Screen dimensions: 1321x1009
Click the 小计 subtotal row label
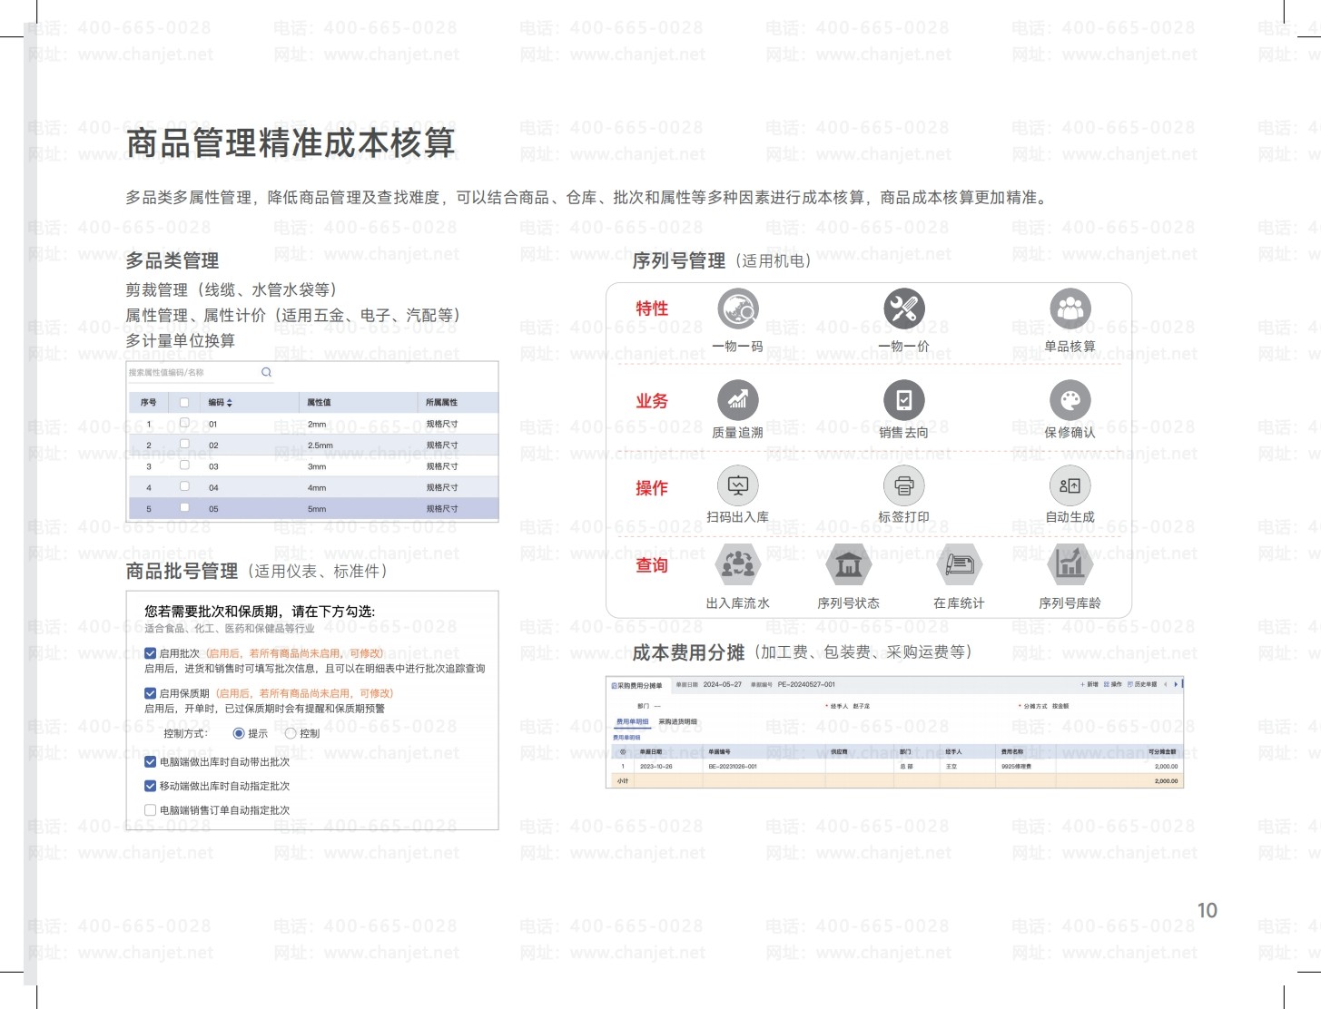(x=623, y=780)
